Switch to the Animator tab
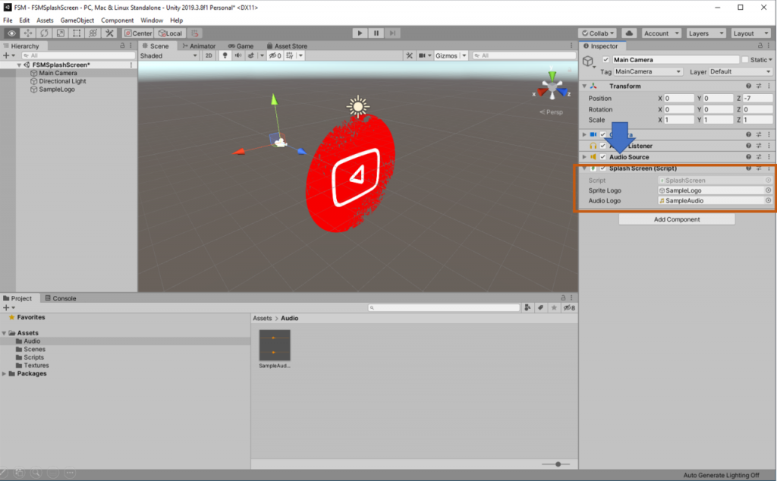Image resolution: width=777 pixels, height=481 pixels. 199,46
